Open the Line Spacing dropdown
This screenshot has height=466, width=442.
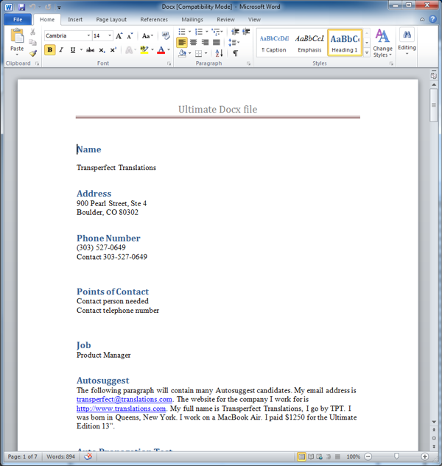pyautogui.click(x=234, y=42)
